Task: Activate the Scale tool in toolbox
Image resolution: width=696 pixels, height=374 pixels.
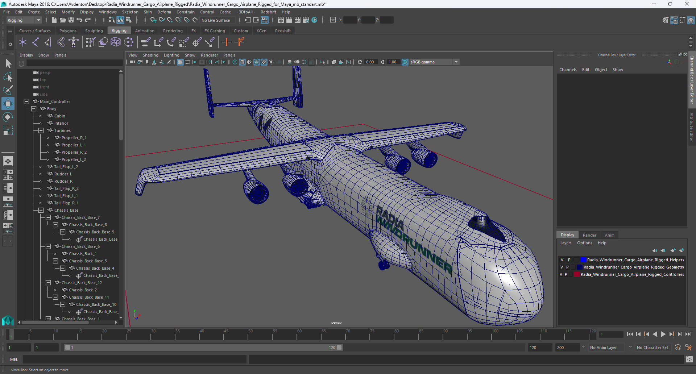Action: click(8, 130)
